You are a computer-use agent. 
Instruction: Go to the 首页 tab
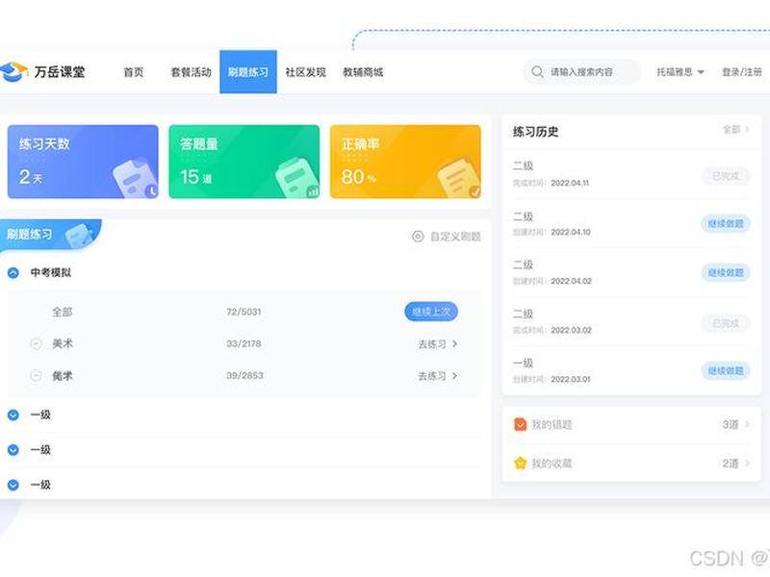(133, 72)
